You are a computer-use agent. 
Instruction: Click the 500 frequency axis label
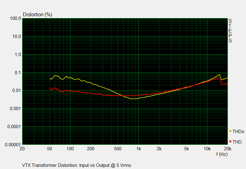[x=118, y=149]
